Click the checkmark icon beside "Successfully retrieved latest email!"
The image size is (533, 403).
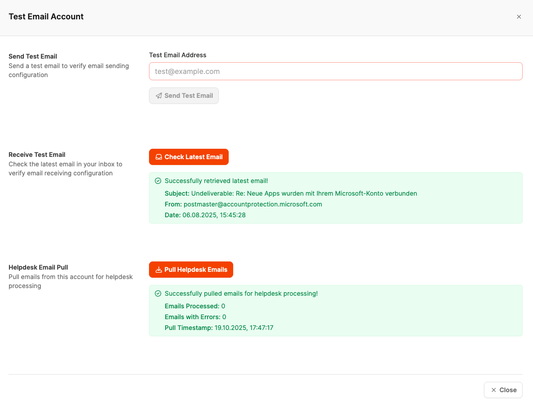158,181
